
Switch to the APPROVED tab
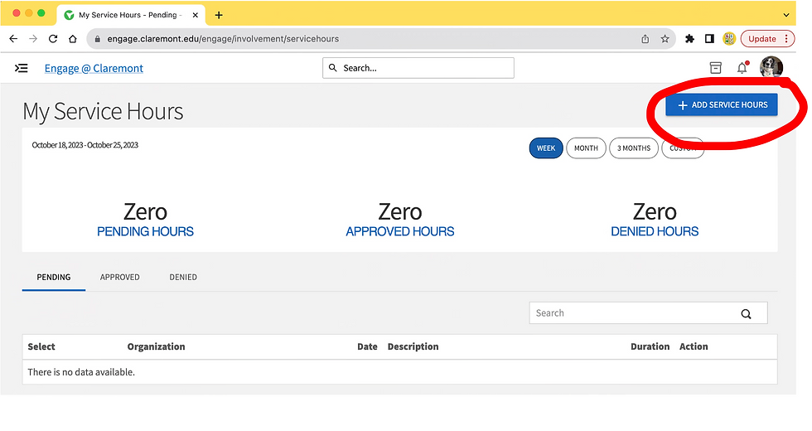pos(119,277)
